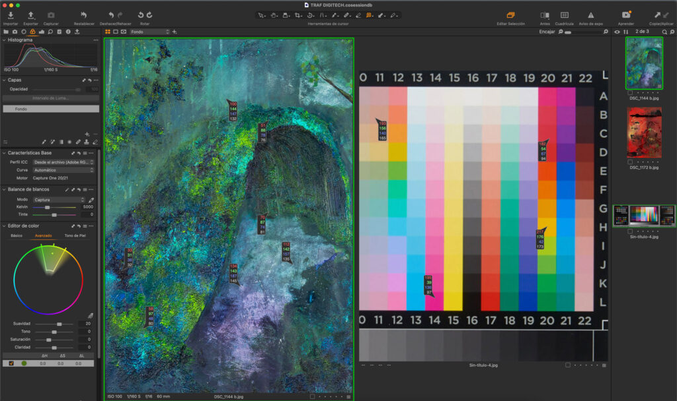This screenshot has height=401, width=677.
Task: Switch to the Tono de Piel tab
Action: (x=74, y=235)
